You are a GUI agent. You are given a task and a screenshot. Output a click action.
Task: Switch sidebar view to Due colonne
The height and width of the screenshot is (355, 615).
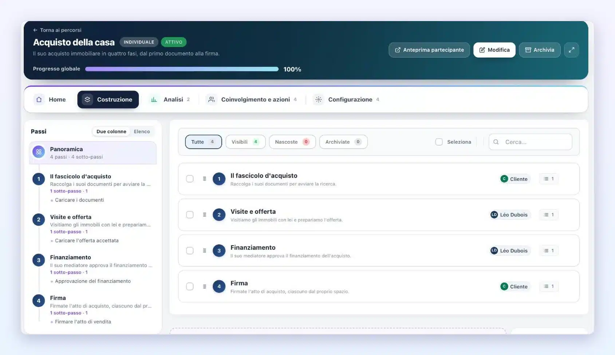(x=111, y=132)
